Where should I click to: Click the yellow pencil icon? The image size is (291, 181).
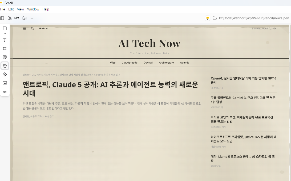(x=207, y=18)
